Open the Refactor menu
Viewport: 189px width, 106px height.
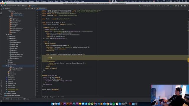click(50, 1)
